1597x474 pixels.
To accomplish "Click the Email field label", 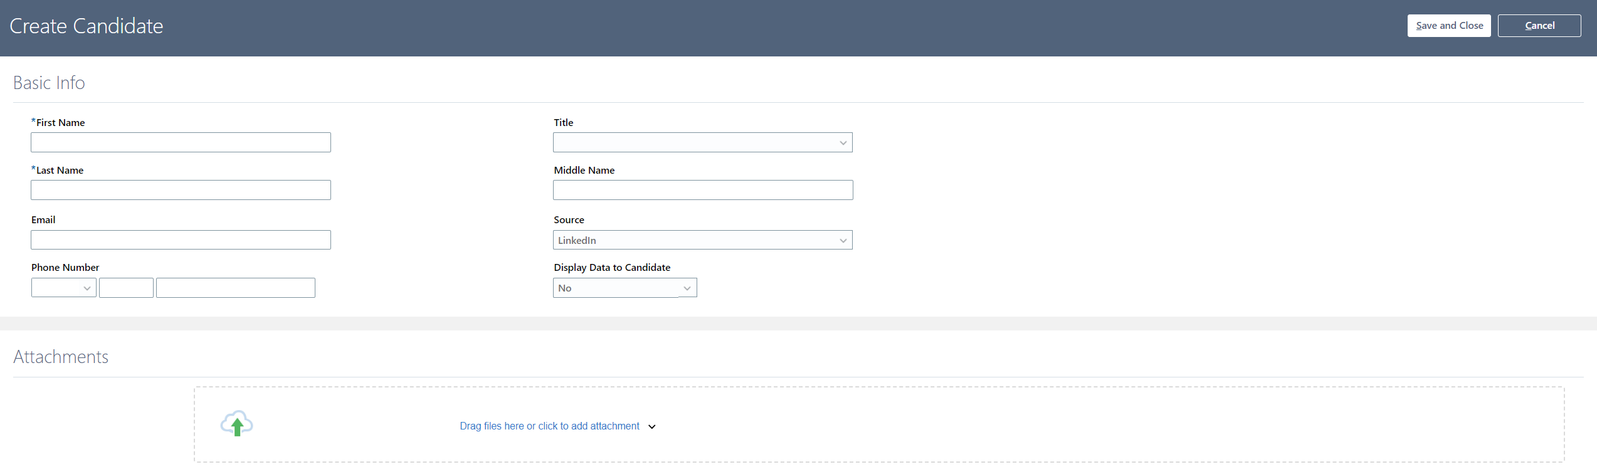I will pos(43,220).
